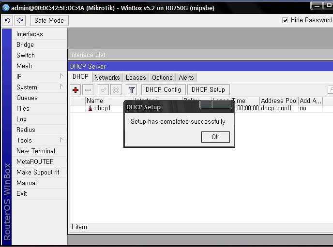Open Queues from the sidebar menu

[40, 98]
